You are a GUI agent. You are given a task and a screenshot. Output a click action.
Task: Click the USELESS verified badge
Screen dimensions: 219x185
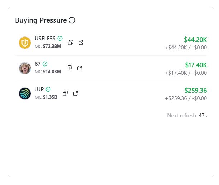(x=60, y=38)
